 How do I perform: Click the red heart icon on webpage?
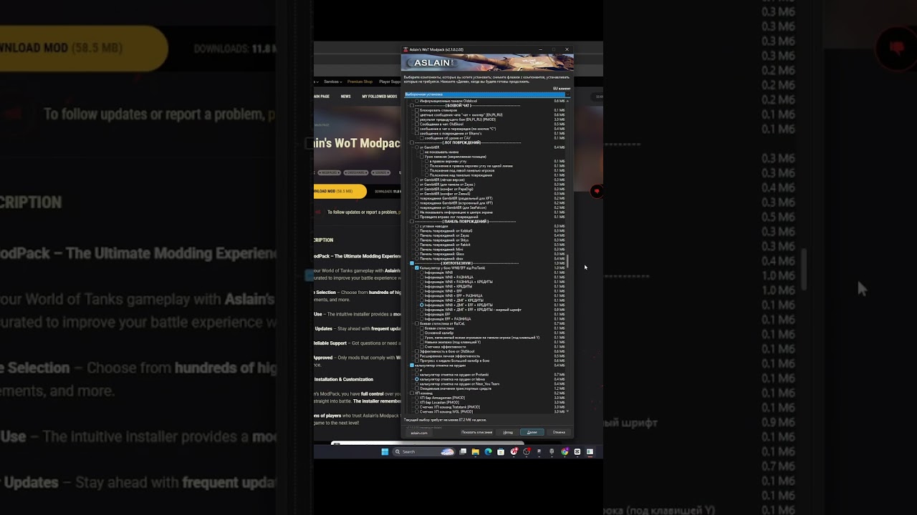(597, 191)
